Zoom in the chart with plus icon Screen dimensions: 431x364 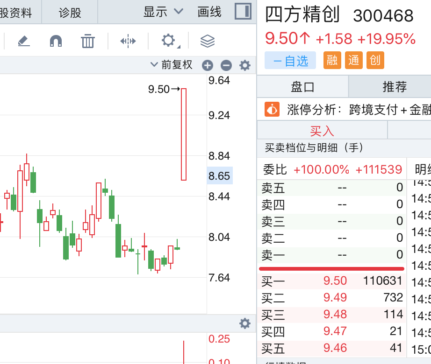[x=208, y=65]
